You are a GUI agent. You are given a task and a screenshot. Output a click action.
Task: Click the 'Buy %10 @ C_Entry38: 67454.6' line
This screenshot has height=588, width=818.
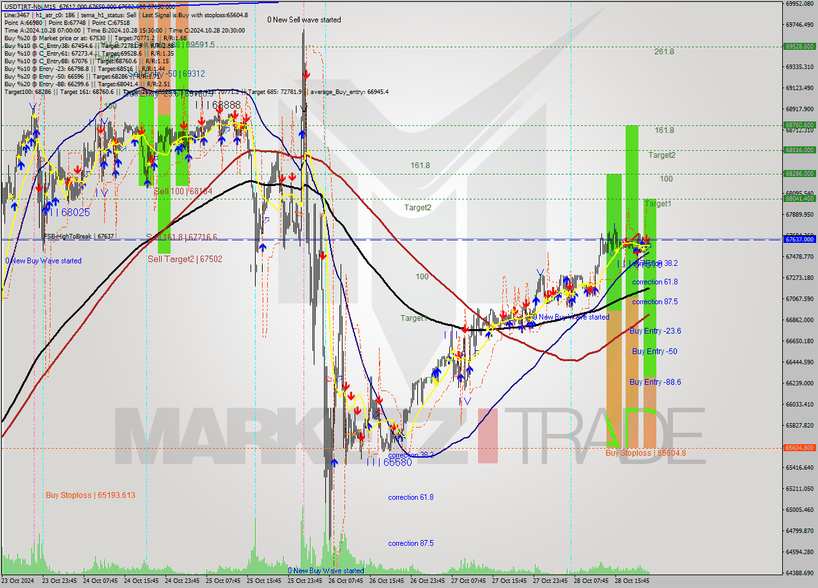pyautogui.click(x=48, y=45)
